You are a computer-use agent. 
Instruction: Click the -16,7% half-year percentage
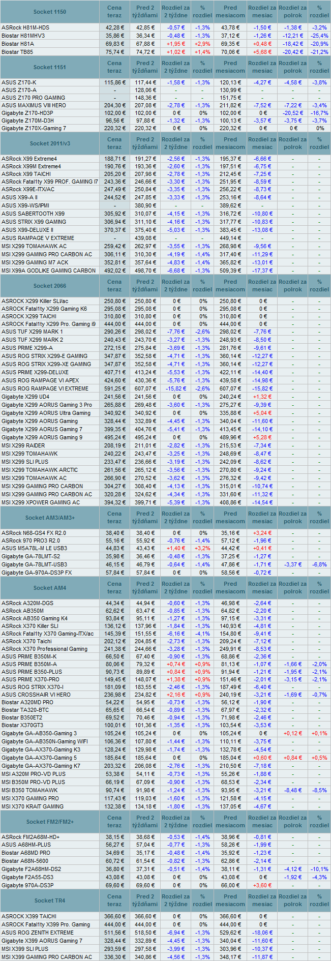tap(319, 113)
